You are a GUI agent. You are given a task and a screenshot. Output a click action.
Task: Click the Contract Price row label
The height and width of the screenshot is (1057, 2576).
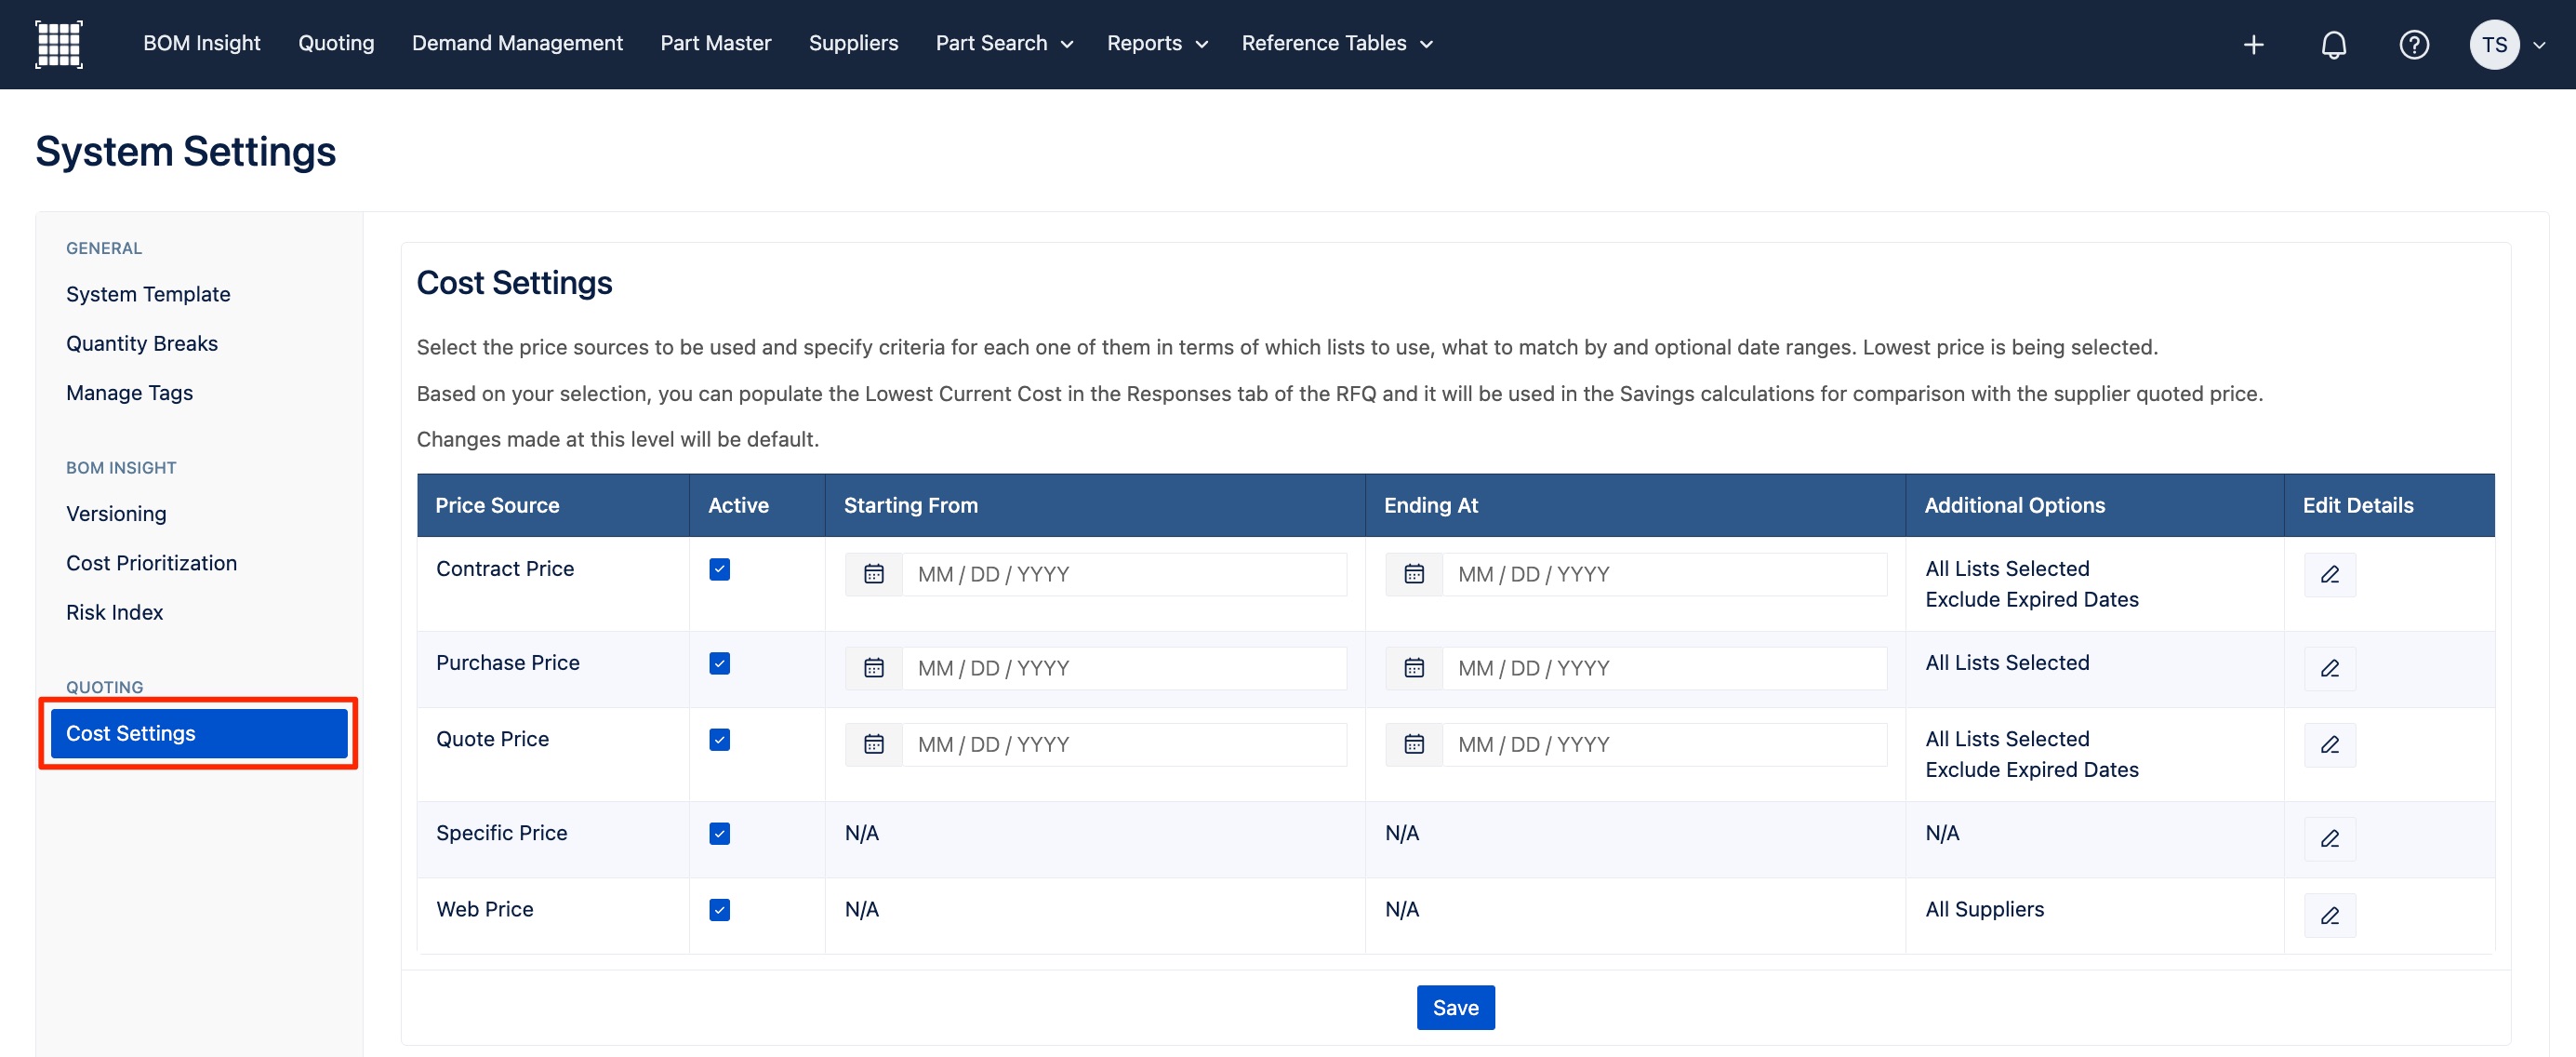[x=505, y=569]
